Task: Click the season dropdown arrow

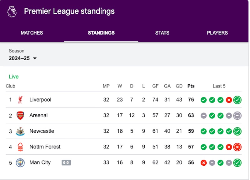Action: click(x=35, y=58)
